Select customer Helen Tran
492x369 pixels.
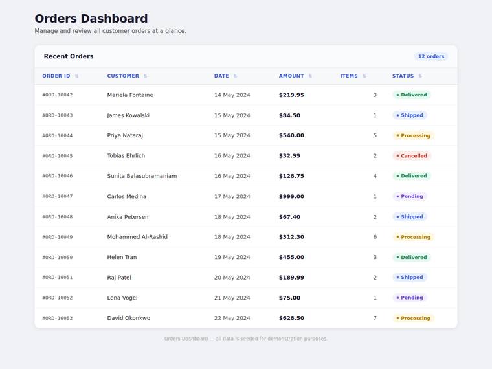tap(122, 257)
